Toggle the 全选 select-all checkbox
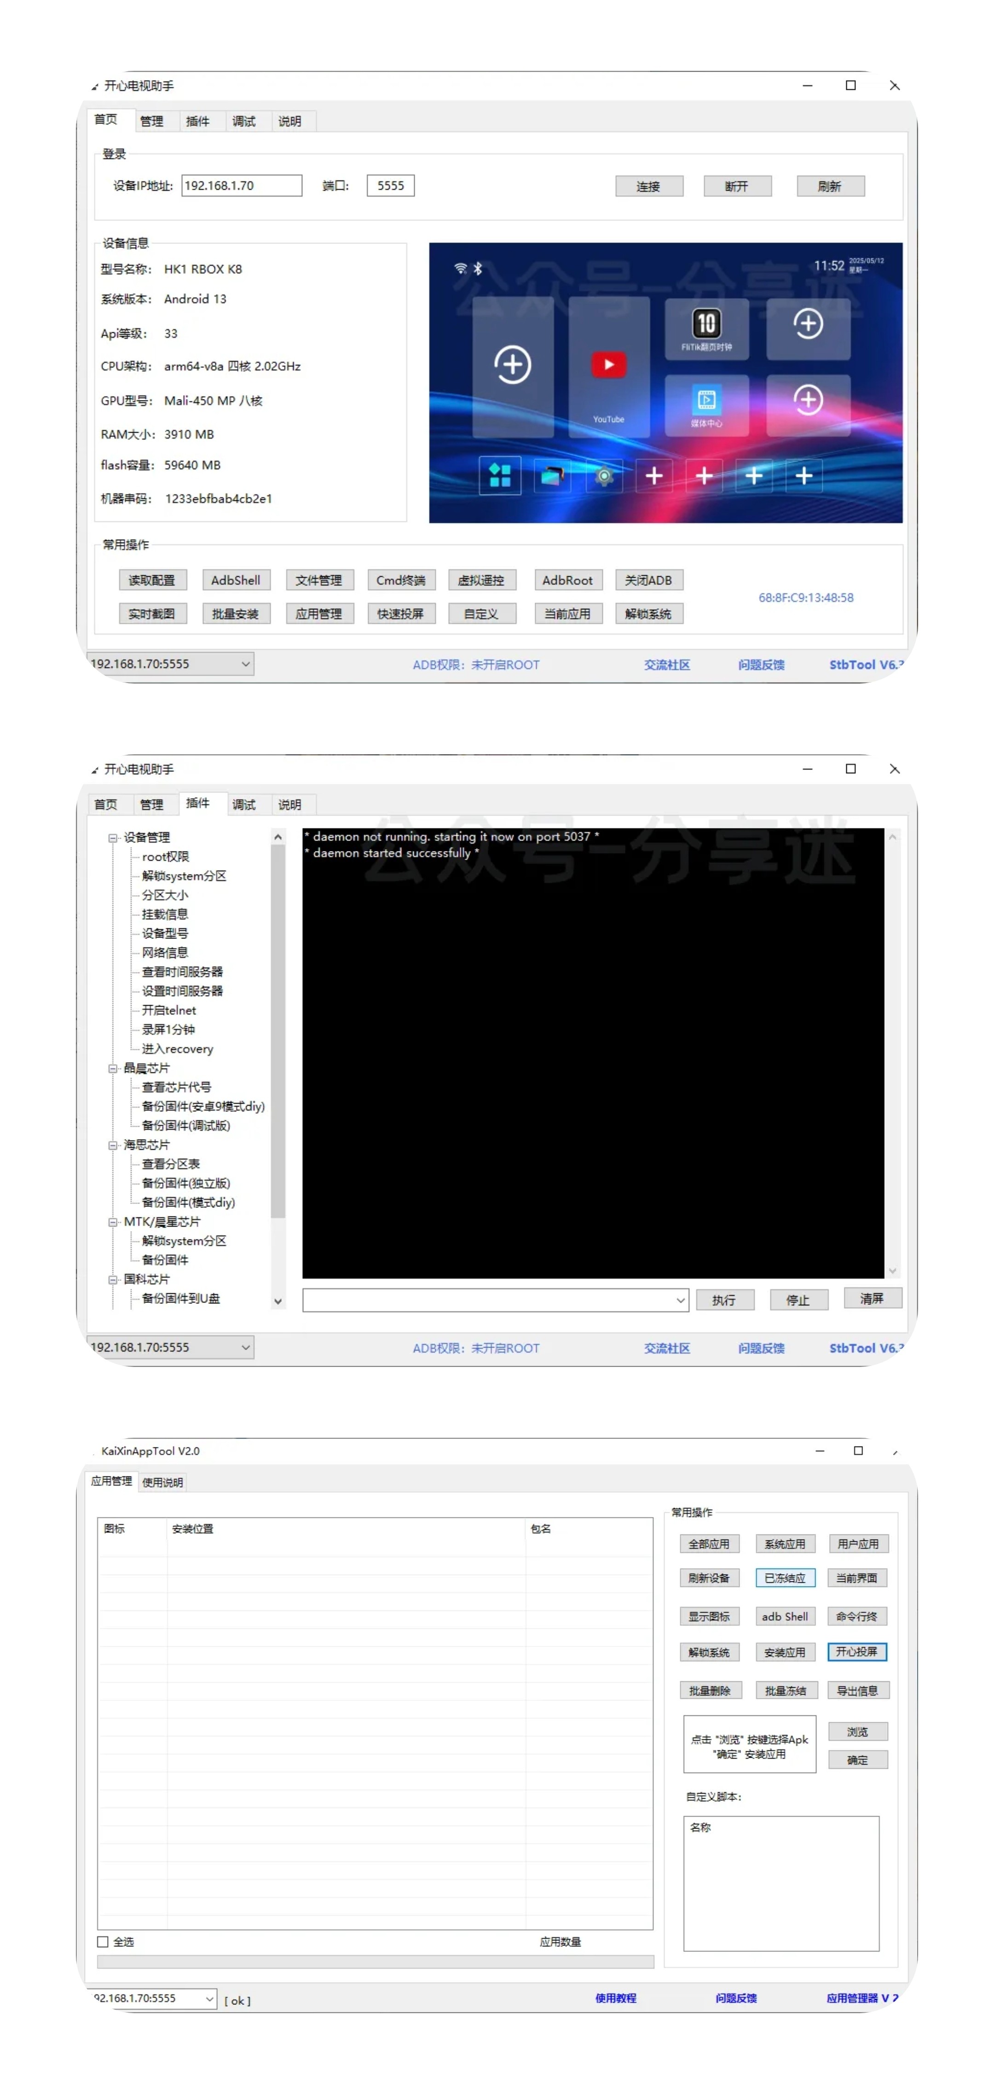The height and width of the screenshot is (2084, 994). (103, 1941)
